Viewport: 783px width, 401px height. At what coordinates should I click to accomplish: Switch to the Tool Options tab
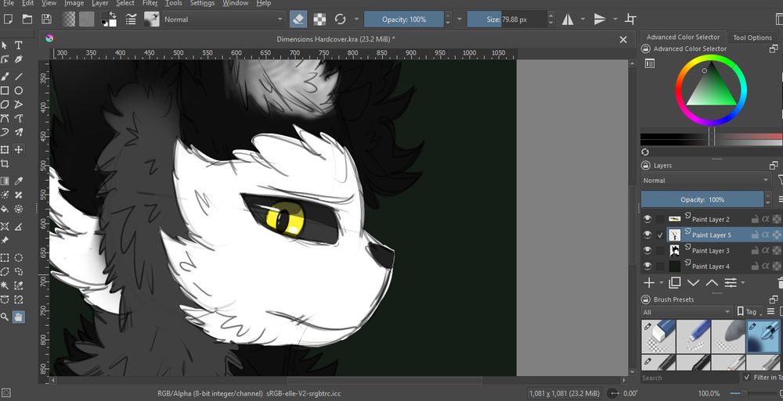(x=752, y=38)
